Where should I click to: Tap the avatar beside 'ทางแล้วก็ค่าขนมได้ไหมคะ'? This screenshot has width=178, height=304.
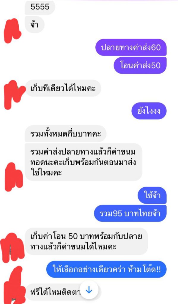12,248
